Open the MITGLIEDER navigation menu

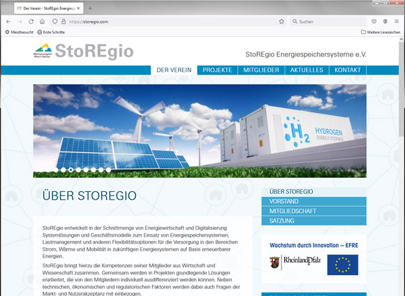coord(261,70)
